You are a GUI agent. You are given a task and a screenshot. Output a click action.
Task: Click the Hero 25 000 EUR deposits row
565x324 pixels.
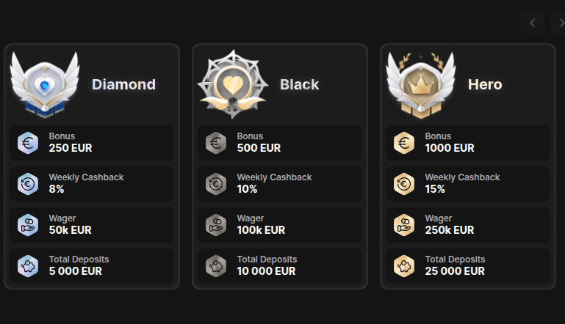468,265
